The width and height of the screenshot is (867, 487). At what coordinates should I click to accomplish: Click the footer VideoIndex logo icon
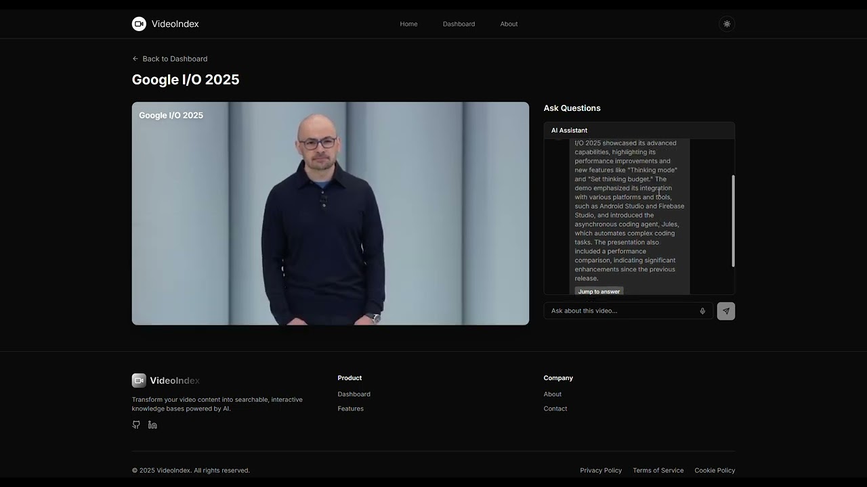click(x=139, y=380)
